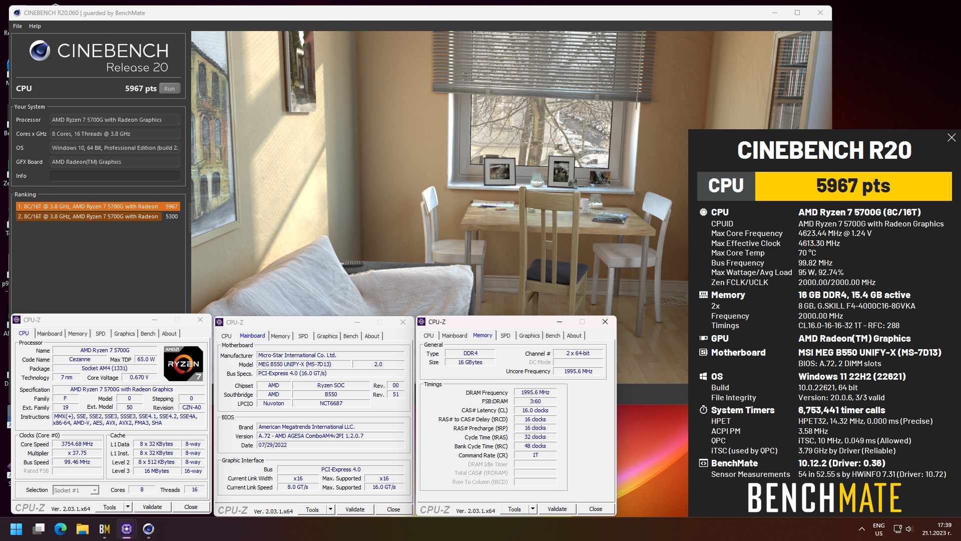Click the BIOS Version field A.72 AGESA
This screenshot has height=541, width=961.
[331, 436]
